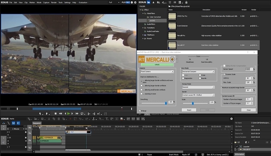The width and height of the screenshot is (271, 156).
Task: Select the Color Correction folder
Action: 155,17
